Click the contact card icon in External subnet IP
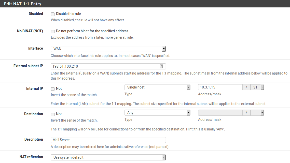The width and height of the screenshot is (290, 163). [x=161, y=66]
